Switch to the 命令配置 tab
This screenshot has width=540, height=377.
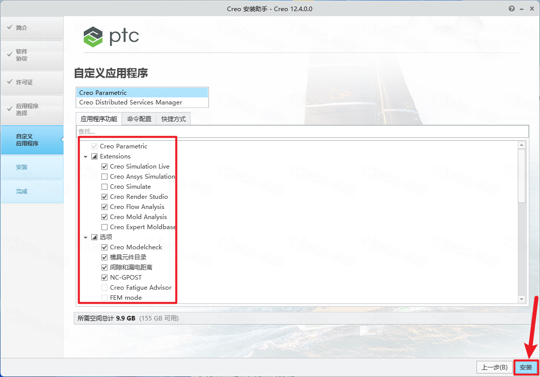pyautogui.click(x=139, y=119)
